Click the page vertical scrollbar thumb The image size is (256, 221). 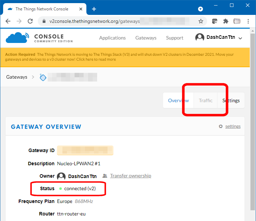click(x=253, y=122)
